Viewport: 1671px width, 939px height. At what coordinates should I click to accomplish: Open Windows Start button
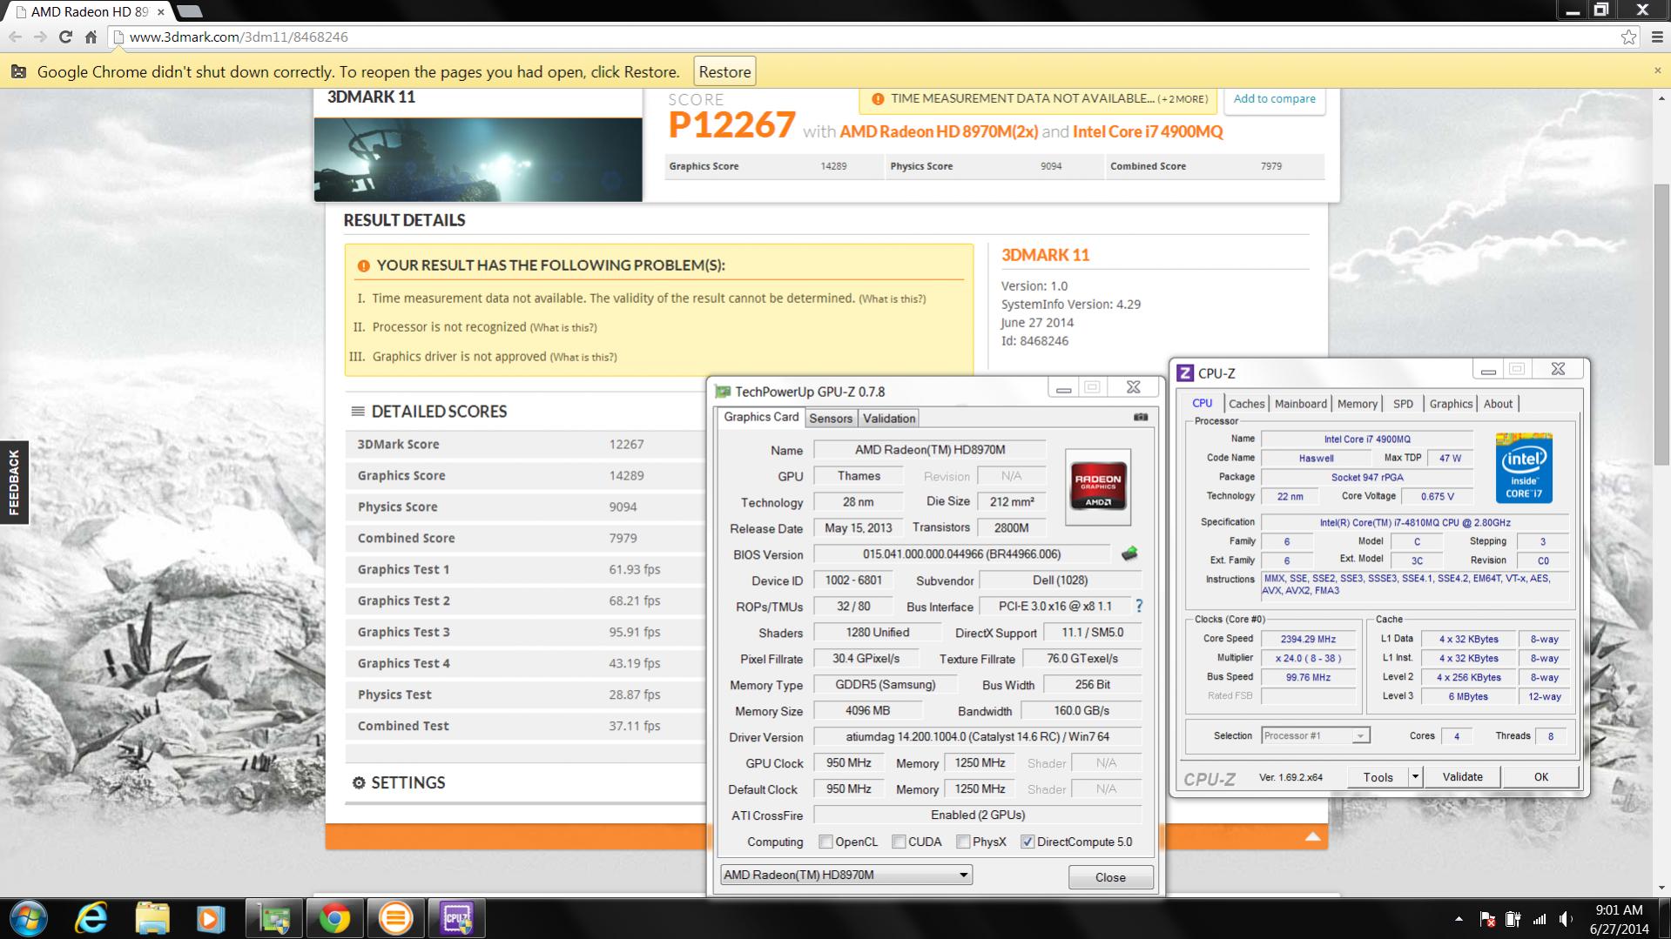[x=27, y=918]
